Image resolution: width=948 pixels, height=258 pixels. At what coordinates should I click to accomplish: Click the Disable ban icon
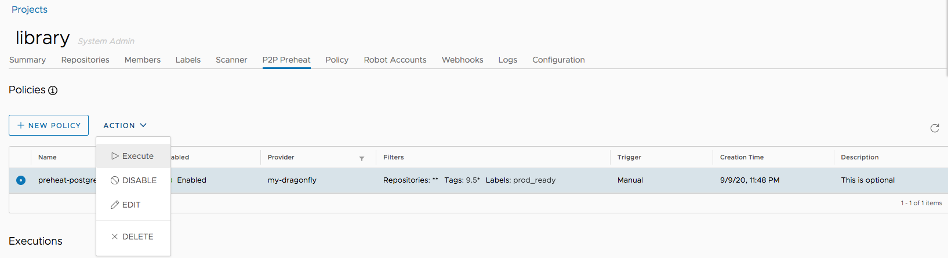(x=115, y=180)
